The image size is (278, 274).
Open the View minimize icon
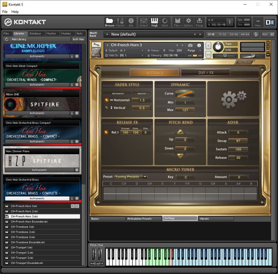(x=258, y=22)
